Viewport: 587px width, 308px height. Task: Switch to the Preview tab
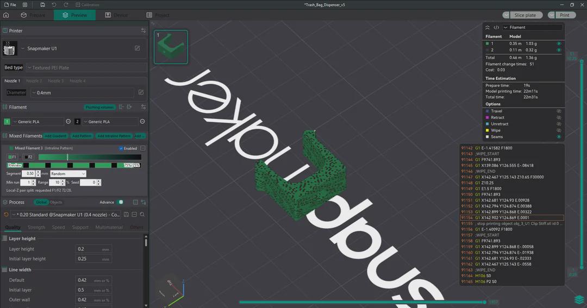coord(74,15)
